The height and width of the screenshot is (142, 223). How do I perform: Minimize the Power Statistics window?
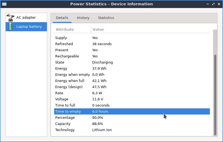(x=208, y=4)
